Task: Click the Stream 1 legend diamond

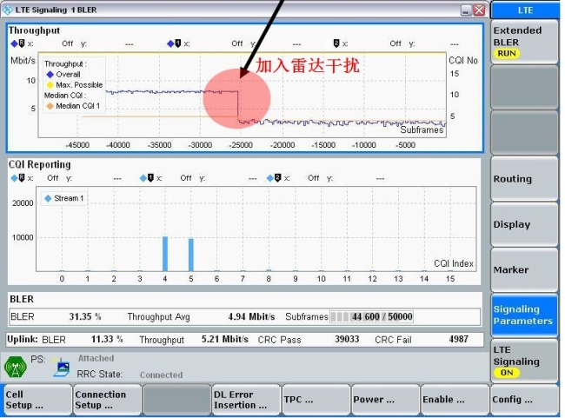Action: [48, 198]
